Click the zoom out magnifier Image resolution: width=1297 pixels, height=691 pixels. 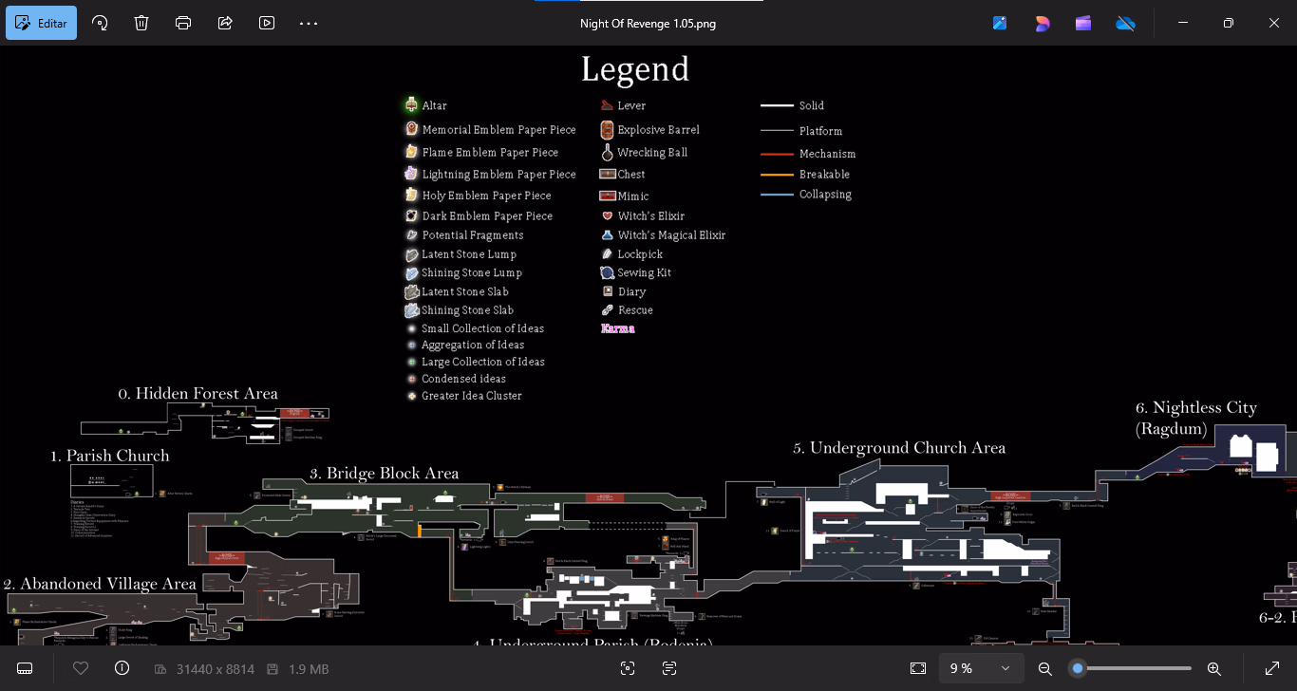1045,668
